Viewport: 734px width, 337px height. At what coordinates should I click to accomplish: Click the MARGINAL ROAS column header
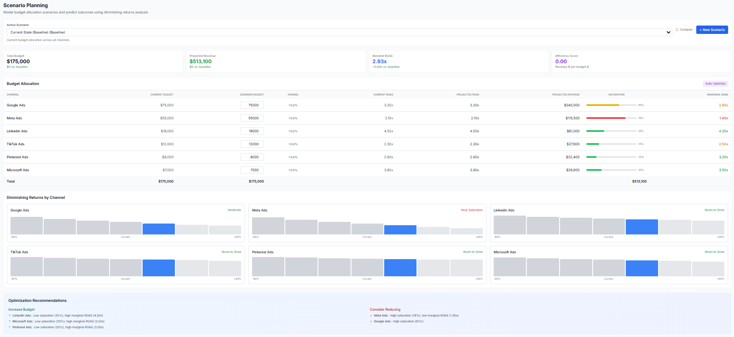718,95
